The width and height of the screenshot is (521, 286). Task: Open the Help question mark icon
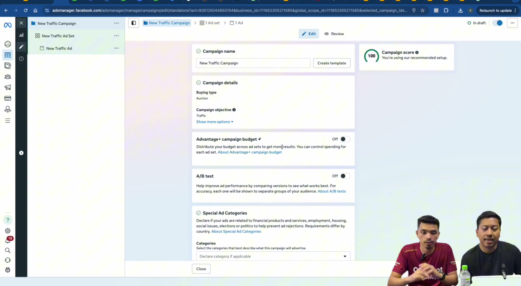pos(8,220)
